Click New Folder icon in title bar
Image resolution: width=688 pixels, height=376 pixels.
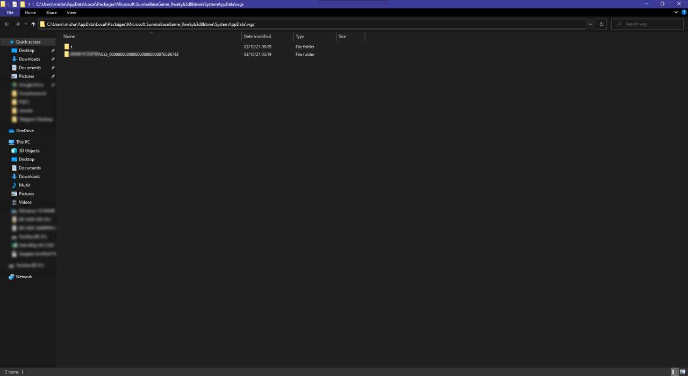coord(23,4)
